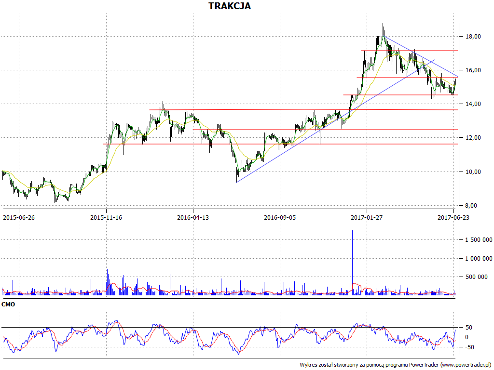Screen dimensions: 494x370
Task: Select the 500 000 volume label
Action: pyautogui.click(x=476, y=277)
